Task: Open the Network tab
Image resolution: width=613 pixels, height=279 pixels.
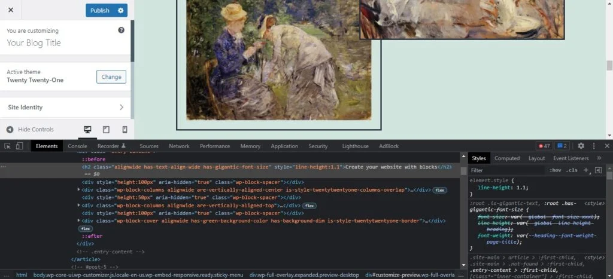Action: (x=179, y=146)
